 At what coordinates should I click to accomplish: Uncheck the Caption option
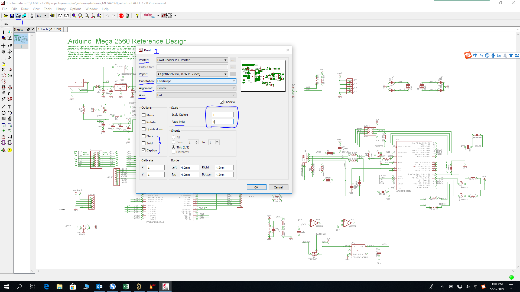[x=149, y=150]
